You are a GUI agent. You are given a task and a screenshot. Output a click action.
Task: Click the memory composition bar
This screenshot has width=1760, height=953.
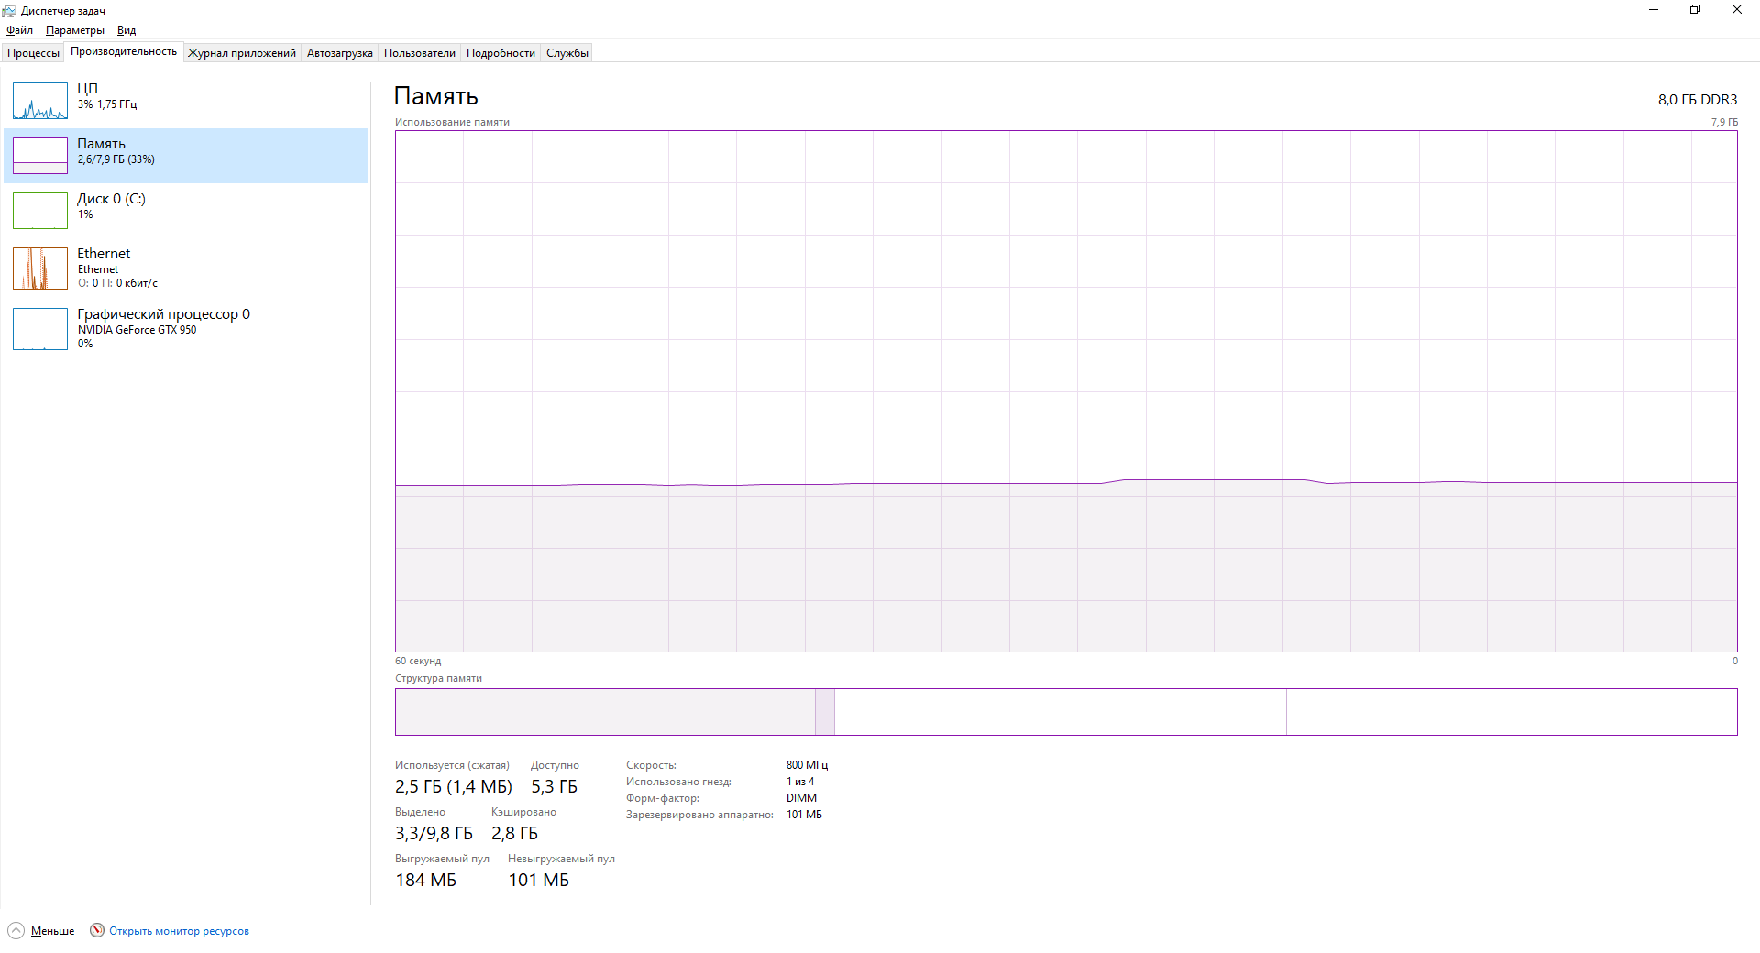(x=1066, y=712)
